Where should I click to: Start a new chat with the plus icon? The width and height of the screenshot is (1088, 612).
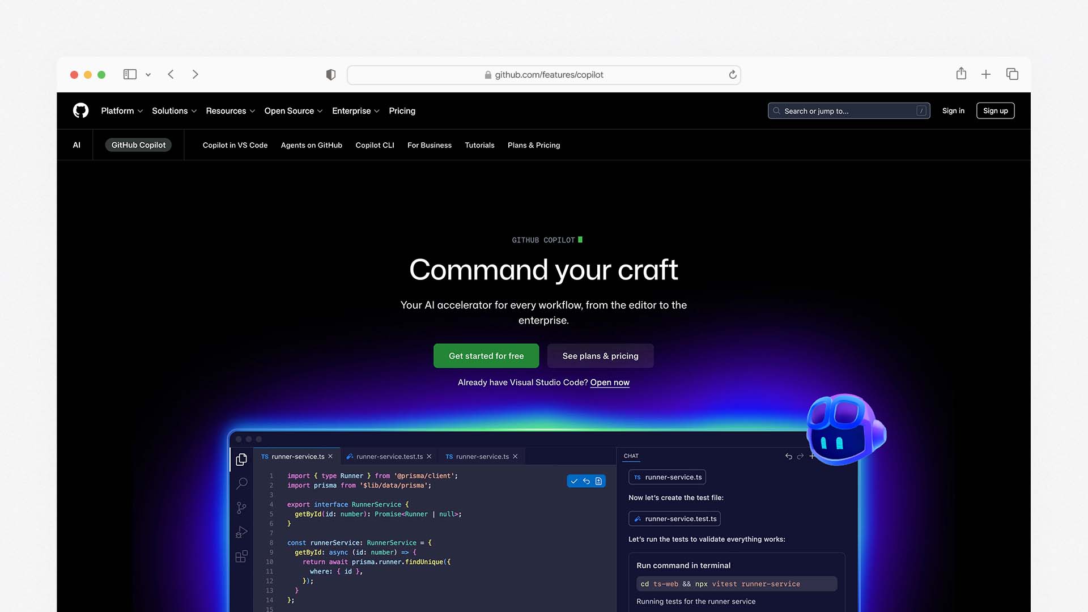[x=813, y=456]
